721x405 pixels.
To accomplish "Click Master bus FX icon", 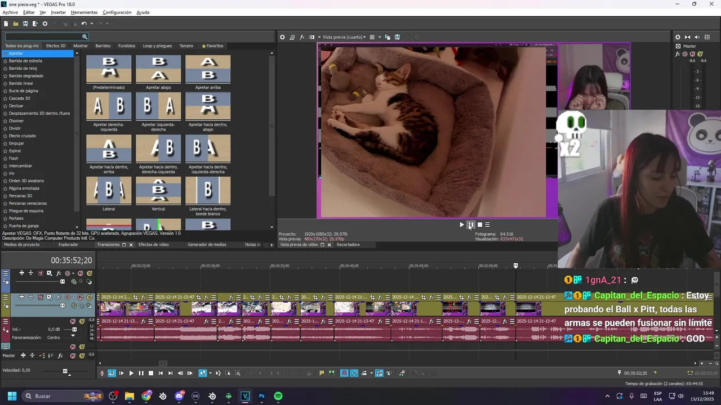I will (678, 54).
